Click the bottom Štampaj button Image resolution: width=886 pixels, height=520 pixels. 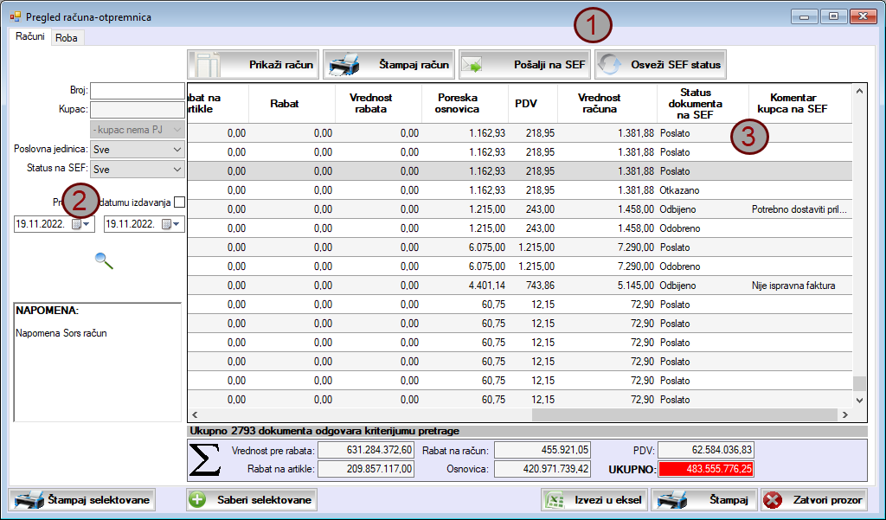click(704, 499)
